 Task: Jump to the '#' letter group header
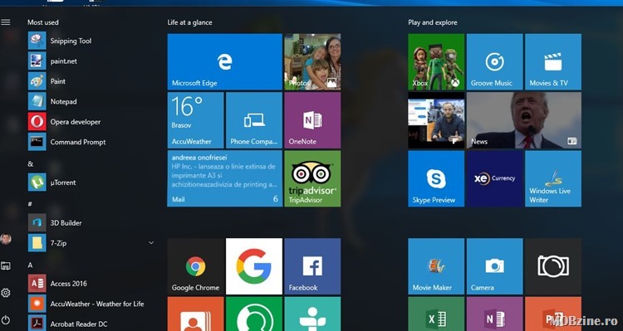30,204
